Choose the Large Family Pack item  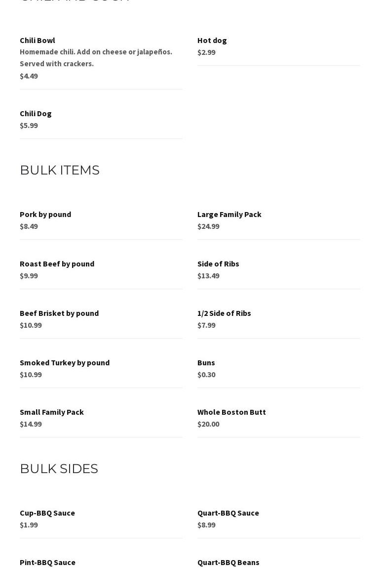pyautogui.click(x=229, y=214)
